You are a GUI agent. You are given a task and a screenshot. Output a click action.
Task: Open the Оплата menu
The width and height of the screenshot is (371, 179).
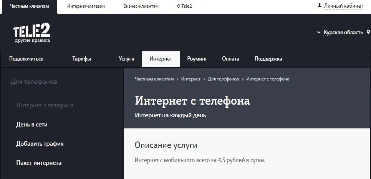pos(230,59)
